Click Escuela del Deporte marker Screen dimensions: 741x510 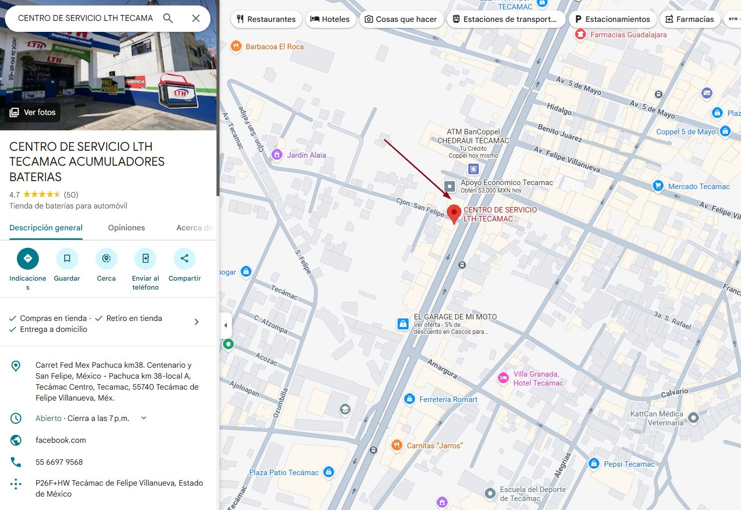click(490, 494)
